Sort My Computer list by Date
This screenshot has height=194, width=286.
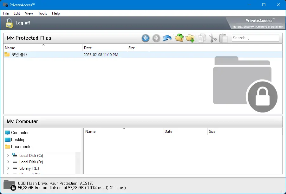pyautogui.click(x=185, y=132)
